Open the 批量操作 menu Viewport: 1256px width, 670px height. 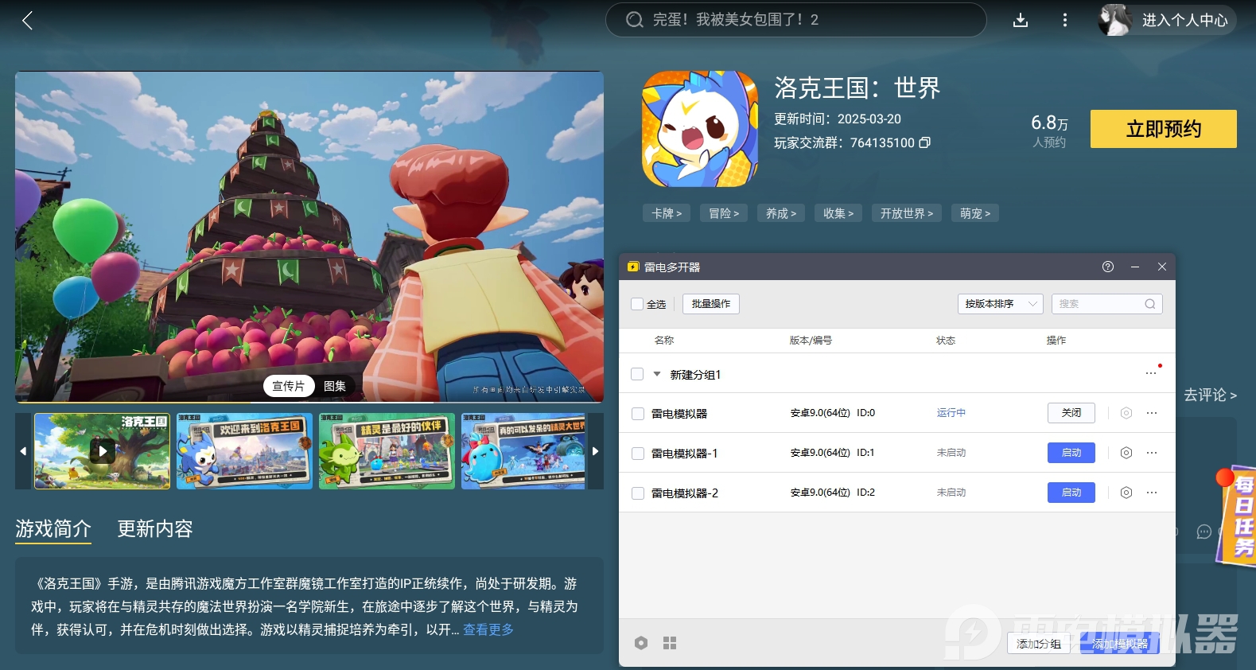[x=711, y=304]
